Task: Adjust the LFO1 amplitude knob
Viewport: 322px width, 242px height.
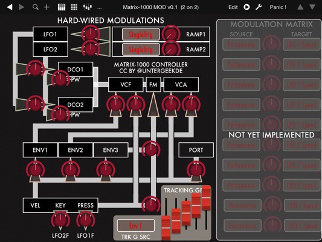Action: click(91, 34)
